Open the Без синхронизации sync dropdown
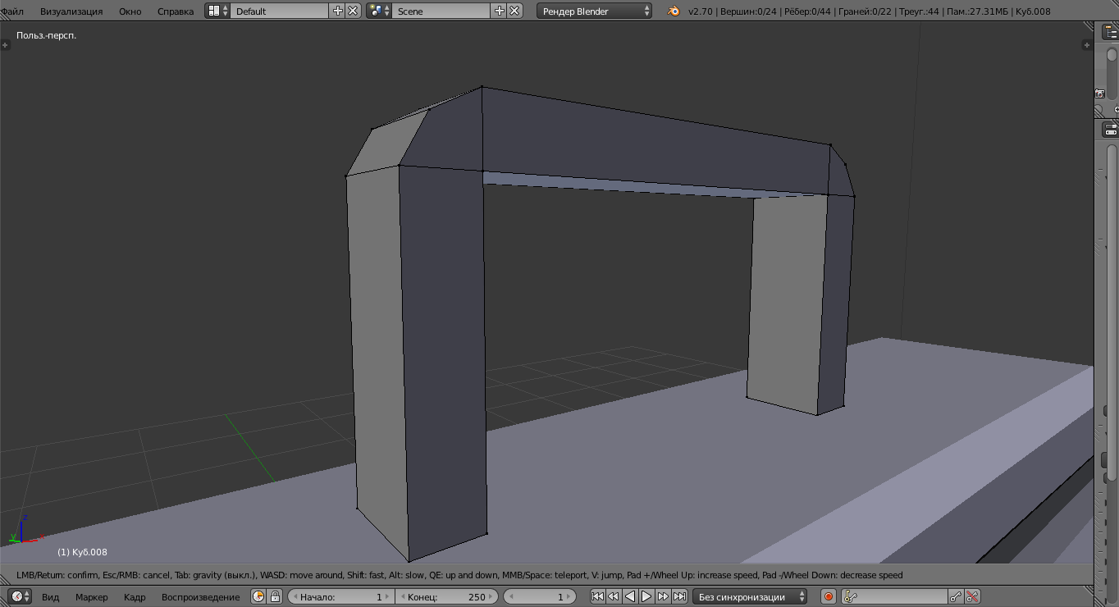This screenshot has width=1119, height=607. point(750,596)
